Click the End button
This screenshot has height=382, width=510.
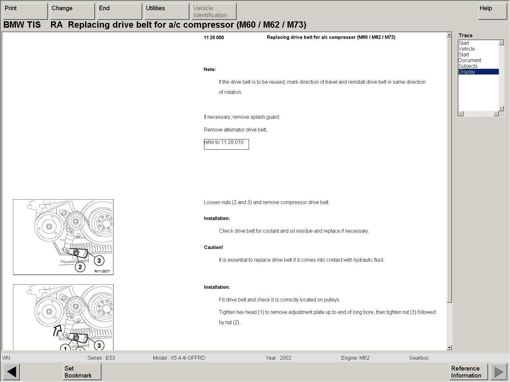tap(120, 11)
